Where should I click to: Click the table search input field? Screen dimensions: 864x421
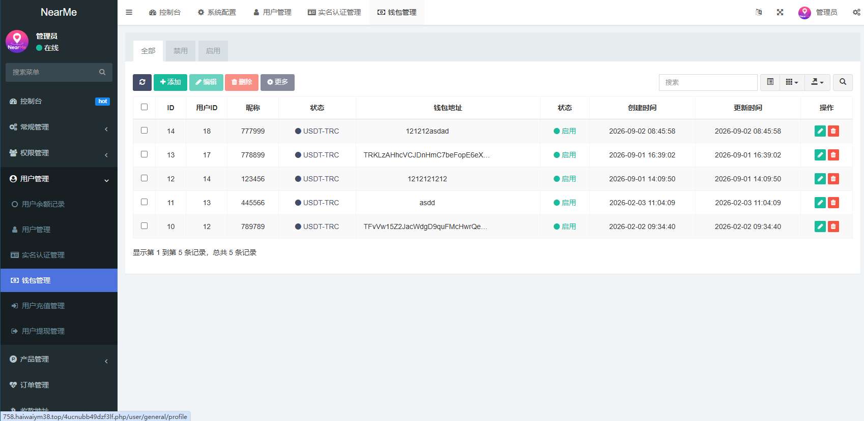click(708, 82)
